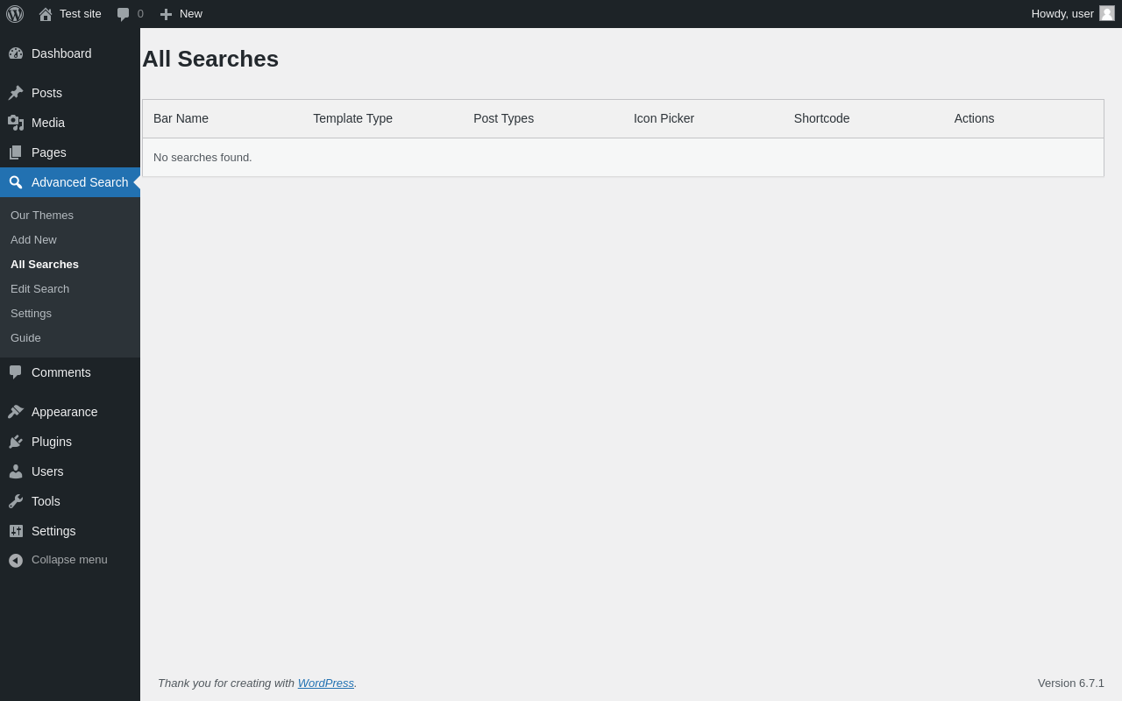Click the plus icon beside New
This screenshot has height=701, width=1122.
(x=166, y=14)
